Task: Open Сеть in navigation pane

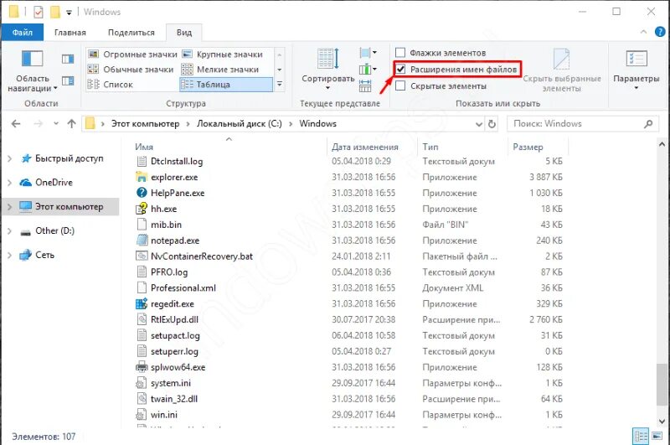Action: pyautogui.click(x=44, y=255)
